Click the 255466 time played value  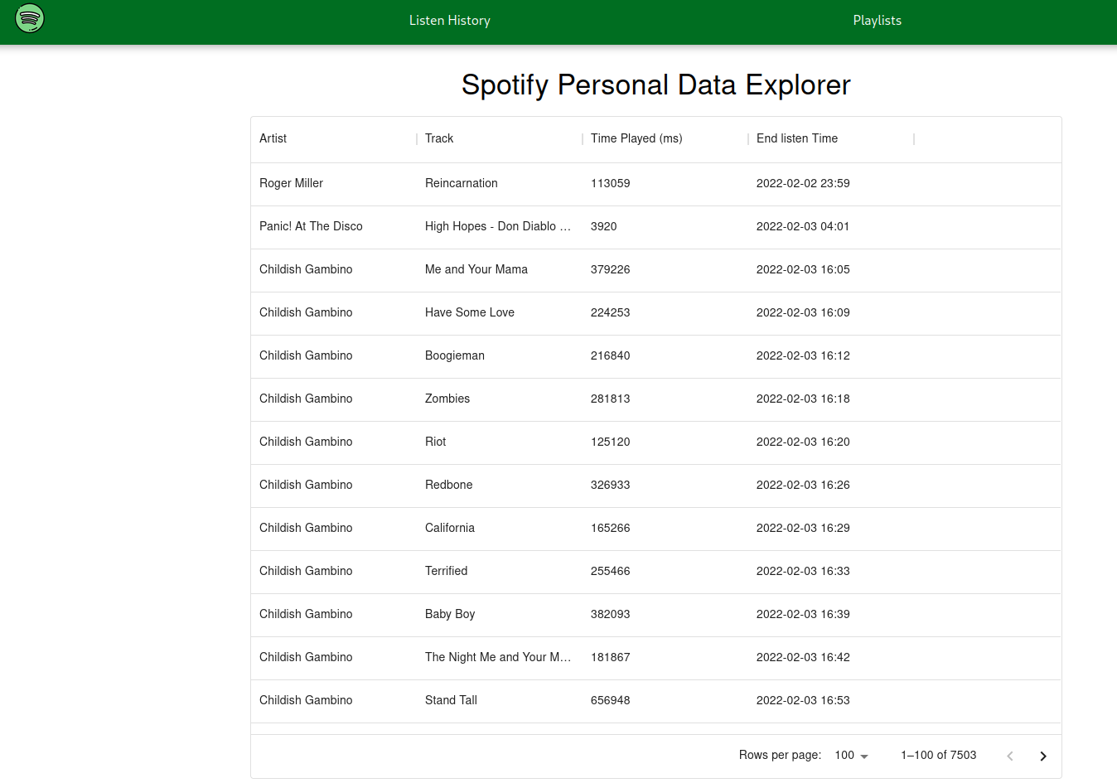click(x=611, y=571)
